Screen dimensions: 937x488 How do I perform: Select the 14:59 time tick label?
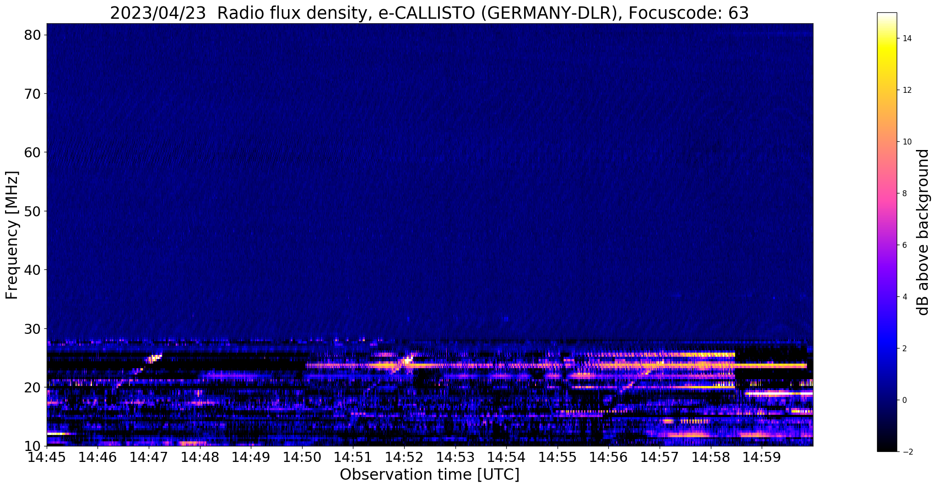pos(762,457)
